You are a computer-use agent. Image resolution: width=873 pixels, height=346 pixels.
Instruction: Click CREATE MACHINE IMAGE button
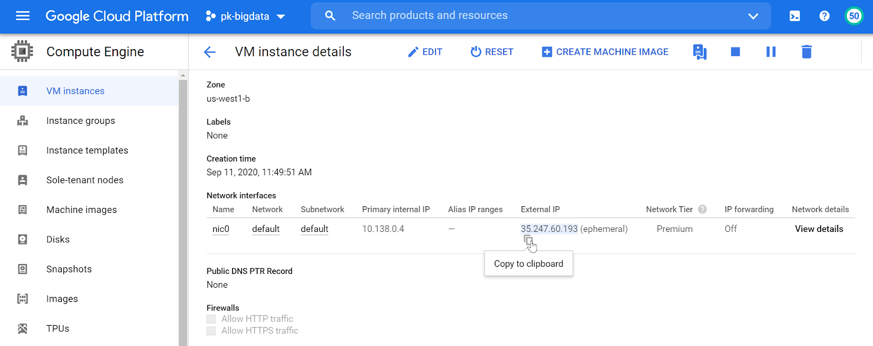click(605, 52)
